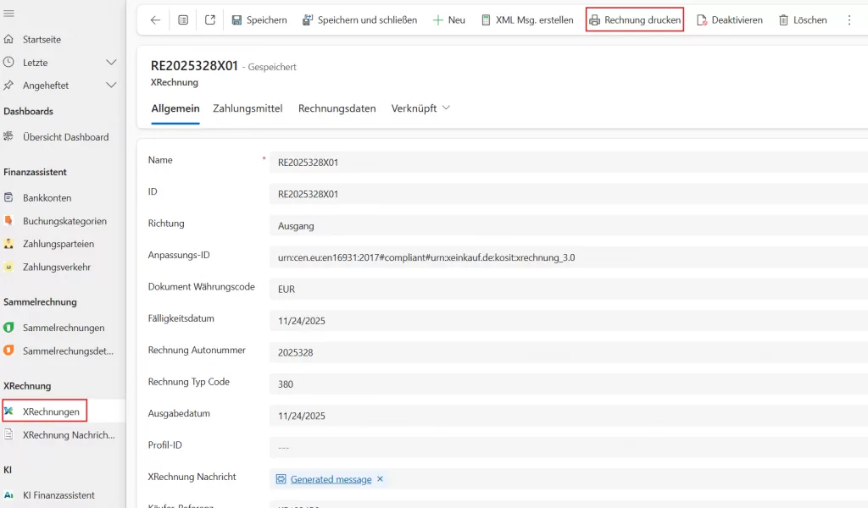Click the ID input field
The image size is (868, 508).
pyautogui.click(x=569, y=194)
